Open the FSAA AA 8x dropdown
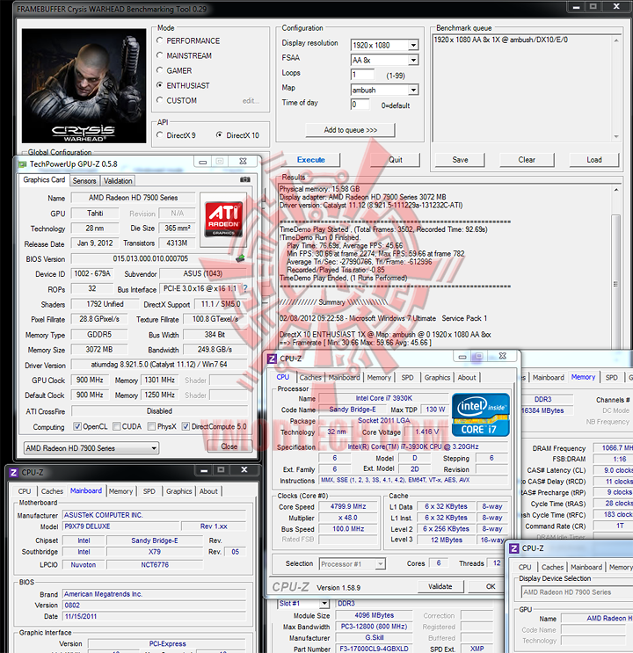Screen dimensions: 633x653 click(413, 60)
